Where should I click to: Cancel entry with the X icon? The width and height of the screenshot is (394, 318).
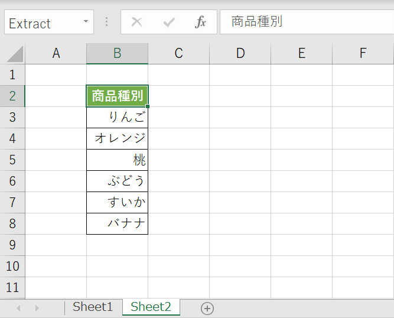(x=136, y=22)
